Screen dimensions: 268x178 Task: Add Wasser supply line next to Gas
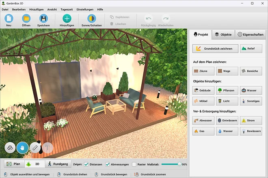point(227,131)
